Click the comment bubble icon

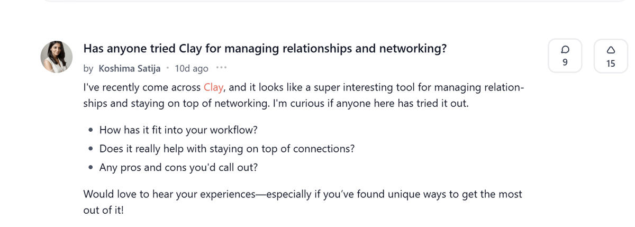pos(565,49)
